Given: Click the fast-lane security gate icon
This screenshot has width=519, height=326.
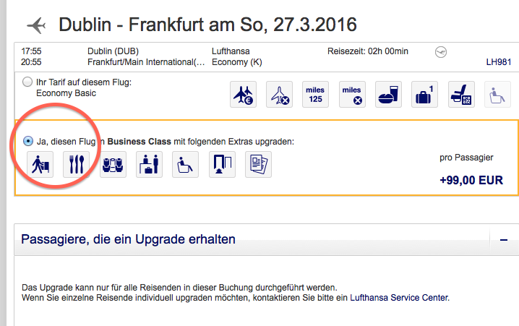Looking at the screenshot, I should pyautogui.click(x=221, y=164).
